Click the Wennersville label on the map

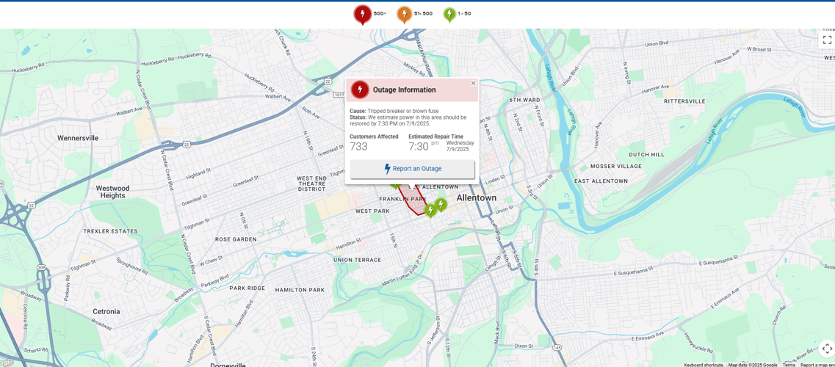(x=78, y=138)
